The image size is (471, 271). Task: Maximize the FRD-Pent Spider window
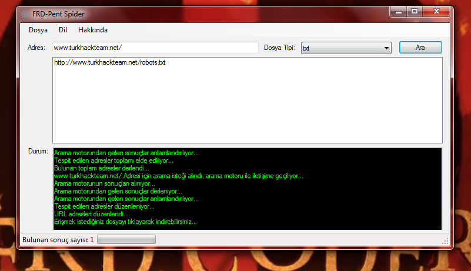(x=414, y=11)
